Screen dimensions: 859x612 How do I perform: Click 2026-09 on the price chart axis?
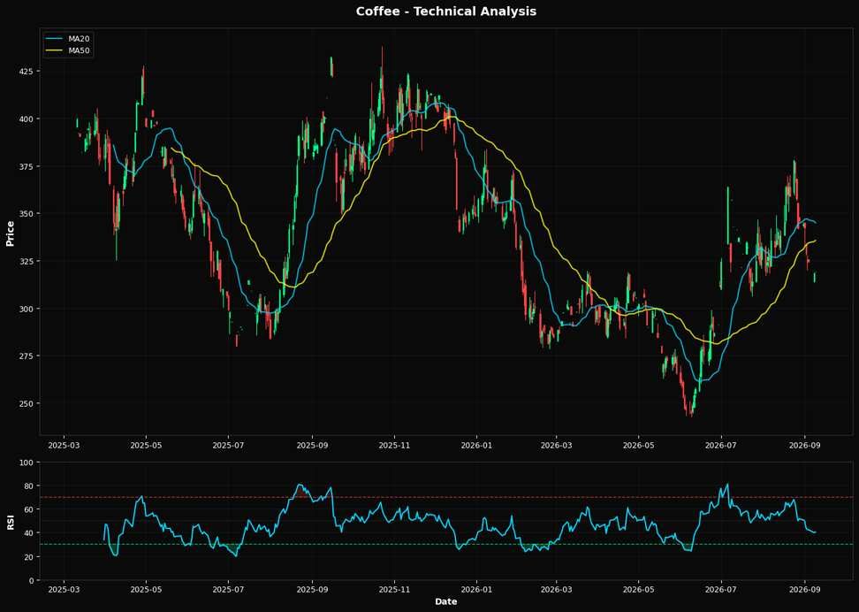(803, 445)
